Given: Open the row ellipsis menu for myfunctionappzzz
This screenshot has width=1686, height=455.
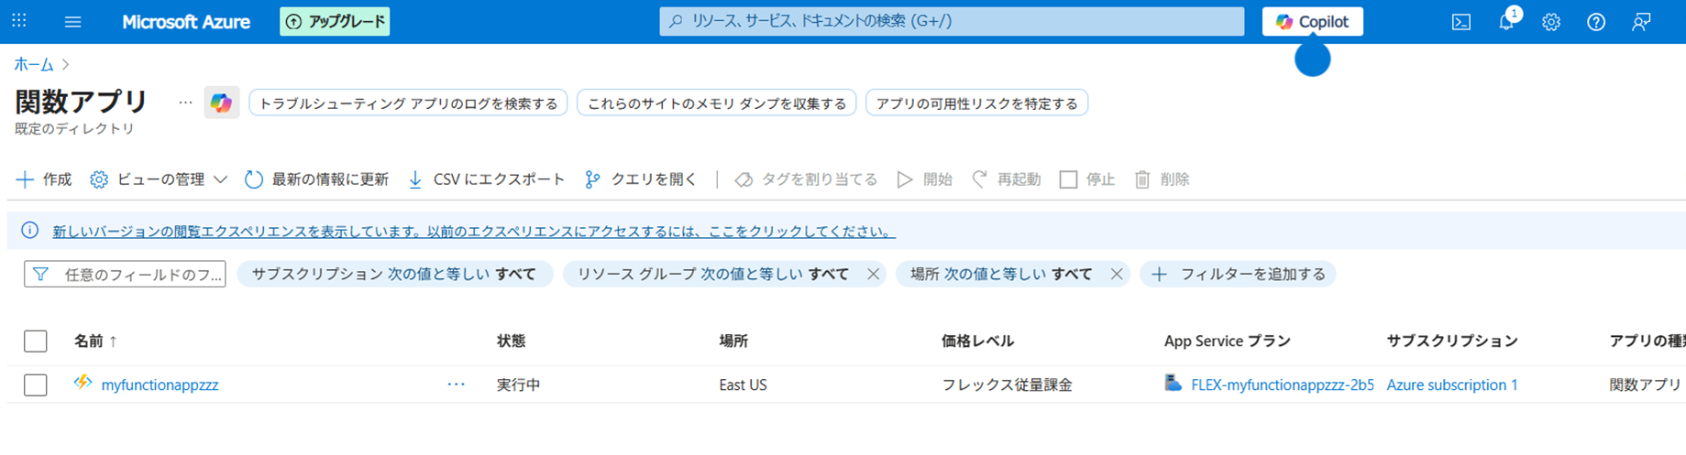Looking at the screenshot, I should pos(457,385).
